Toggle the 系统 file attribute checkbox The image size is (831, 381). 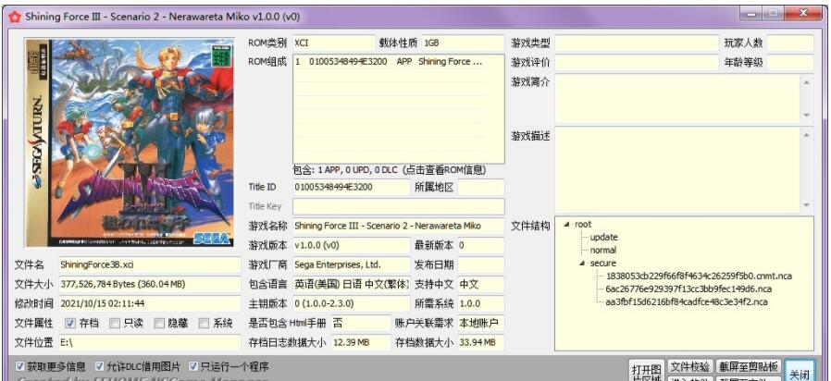pyautogui.click(x=204, y=323)
